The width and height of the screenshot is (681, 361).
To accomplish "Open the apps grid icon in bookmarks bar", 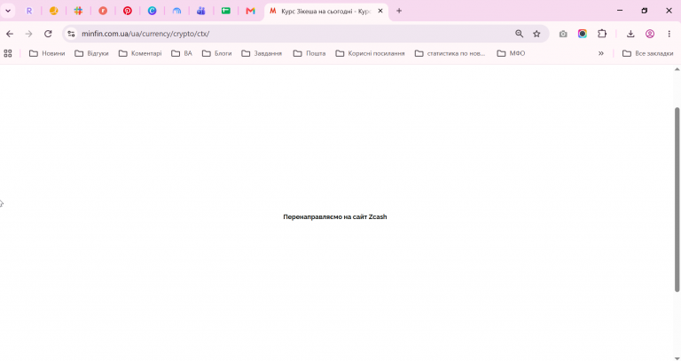I will pyautogui.click(x=8, y=53).
